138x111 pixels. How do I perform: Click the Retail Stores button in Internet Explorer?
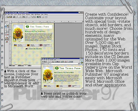[x=62, y=86]
